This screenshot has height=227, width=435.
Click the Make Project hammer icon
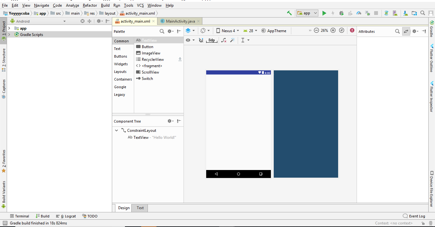click(x=289, y=13)
